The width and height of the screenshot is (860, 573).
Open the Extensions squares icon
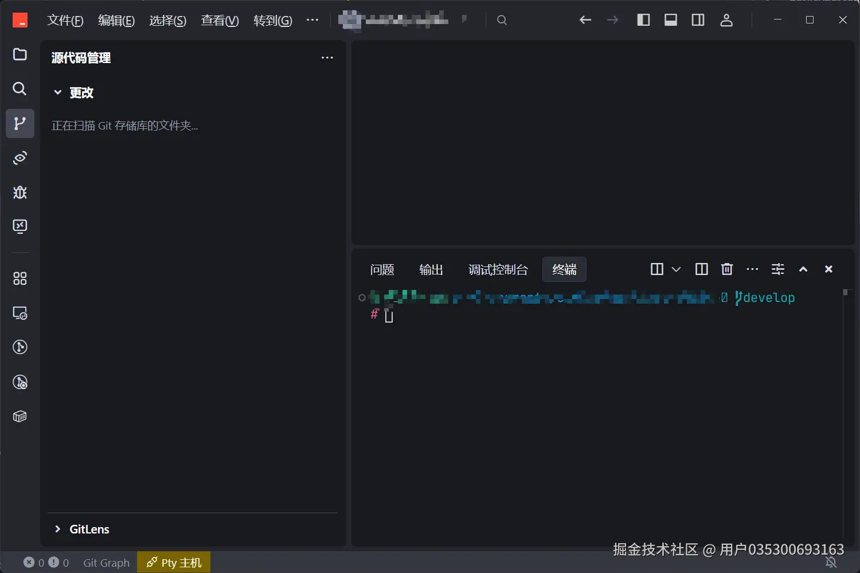pos(20,278)
